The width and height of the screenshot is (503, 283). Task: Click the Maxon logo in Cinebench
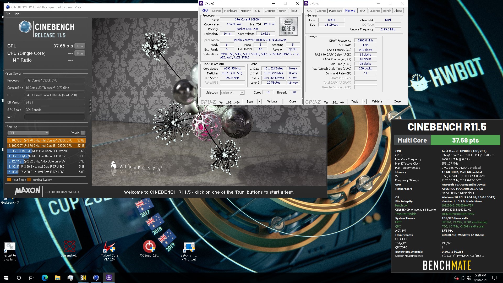28,191
